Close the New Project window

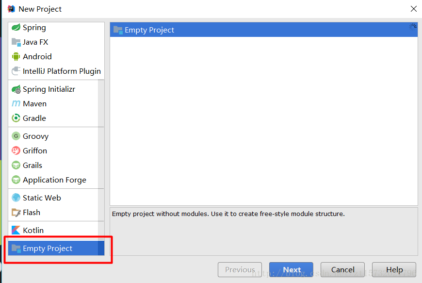click(x=414, y=9)
